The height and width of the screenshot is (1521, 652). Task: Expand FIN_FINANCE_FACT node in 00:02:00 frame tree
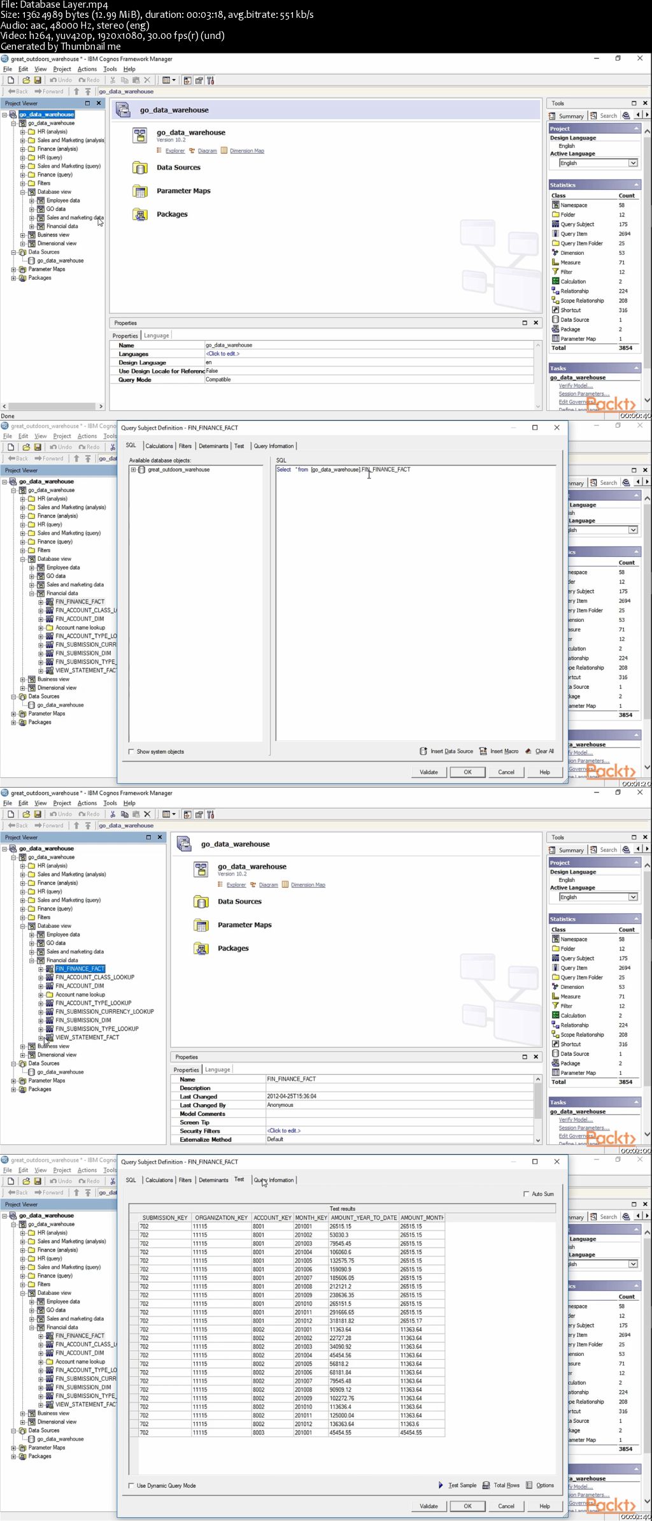pos(41,969)
